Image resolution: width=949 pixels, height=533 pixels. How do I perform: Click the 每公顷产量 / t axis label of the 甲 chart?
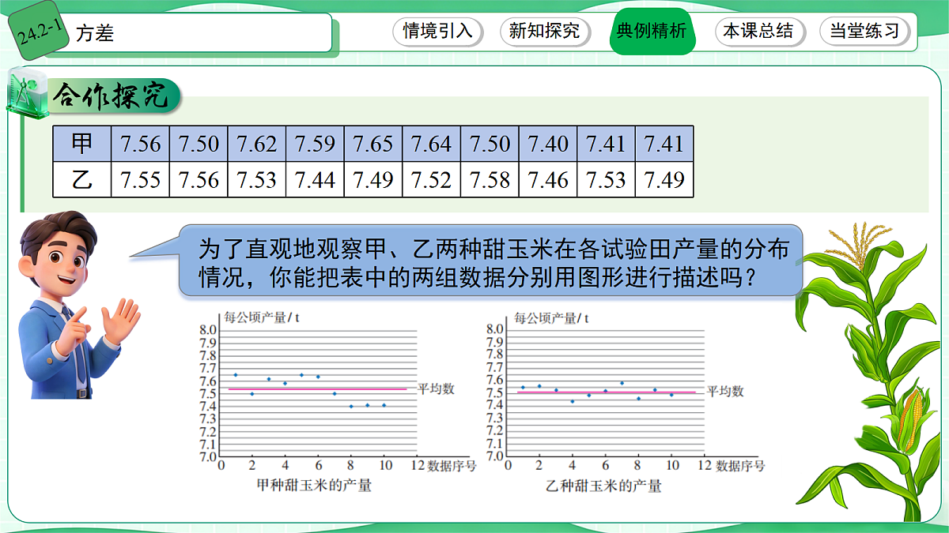[x=262, y=317]
